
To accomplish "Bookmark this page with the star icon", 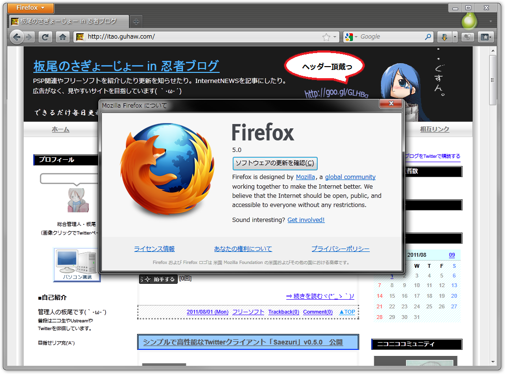I will [326, 37].
